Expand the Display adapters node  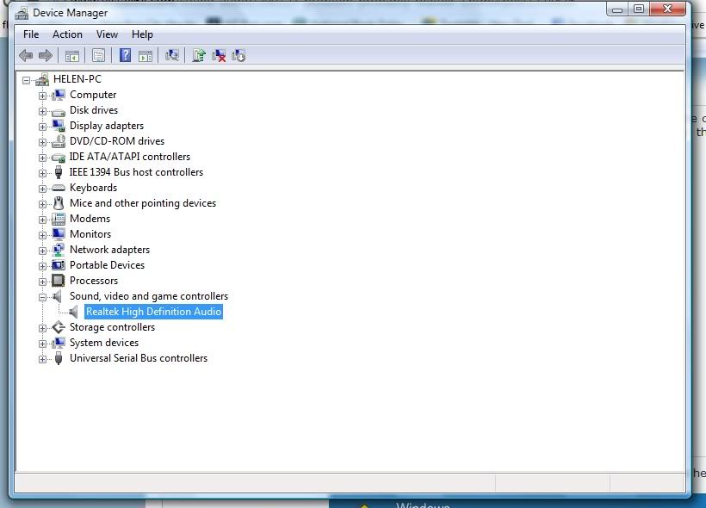coord(42,127)
